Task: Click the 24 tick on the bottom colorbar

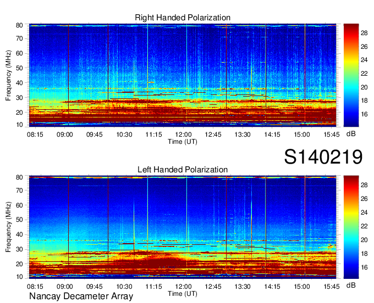Action: tap(364, 212)
